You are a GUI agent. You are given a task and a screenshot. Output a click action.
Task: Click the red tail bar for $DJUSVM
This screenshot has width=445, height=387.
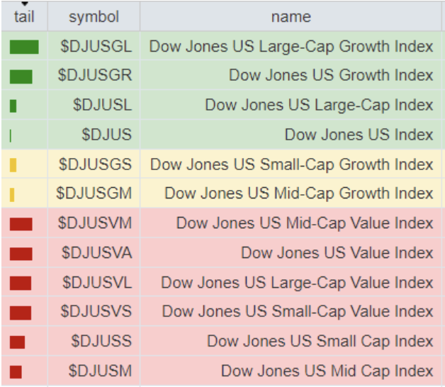21,224
